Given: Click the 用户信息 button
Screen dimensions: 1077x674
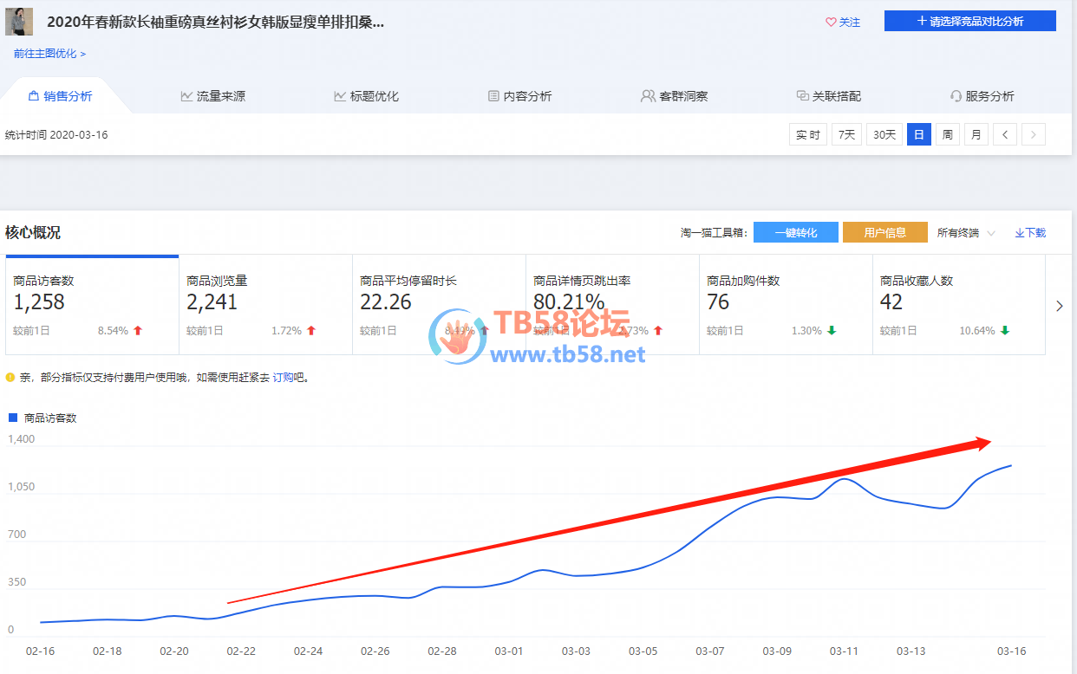Looking at the screenshot, I should [884, 232].
